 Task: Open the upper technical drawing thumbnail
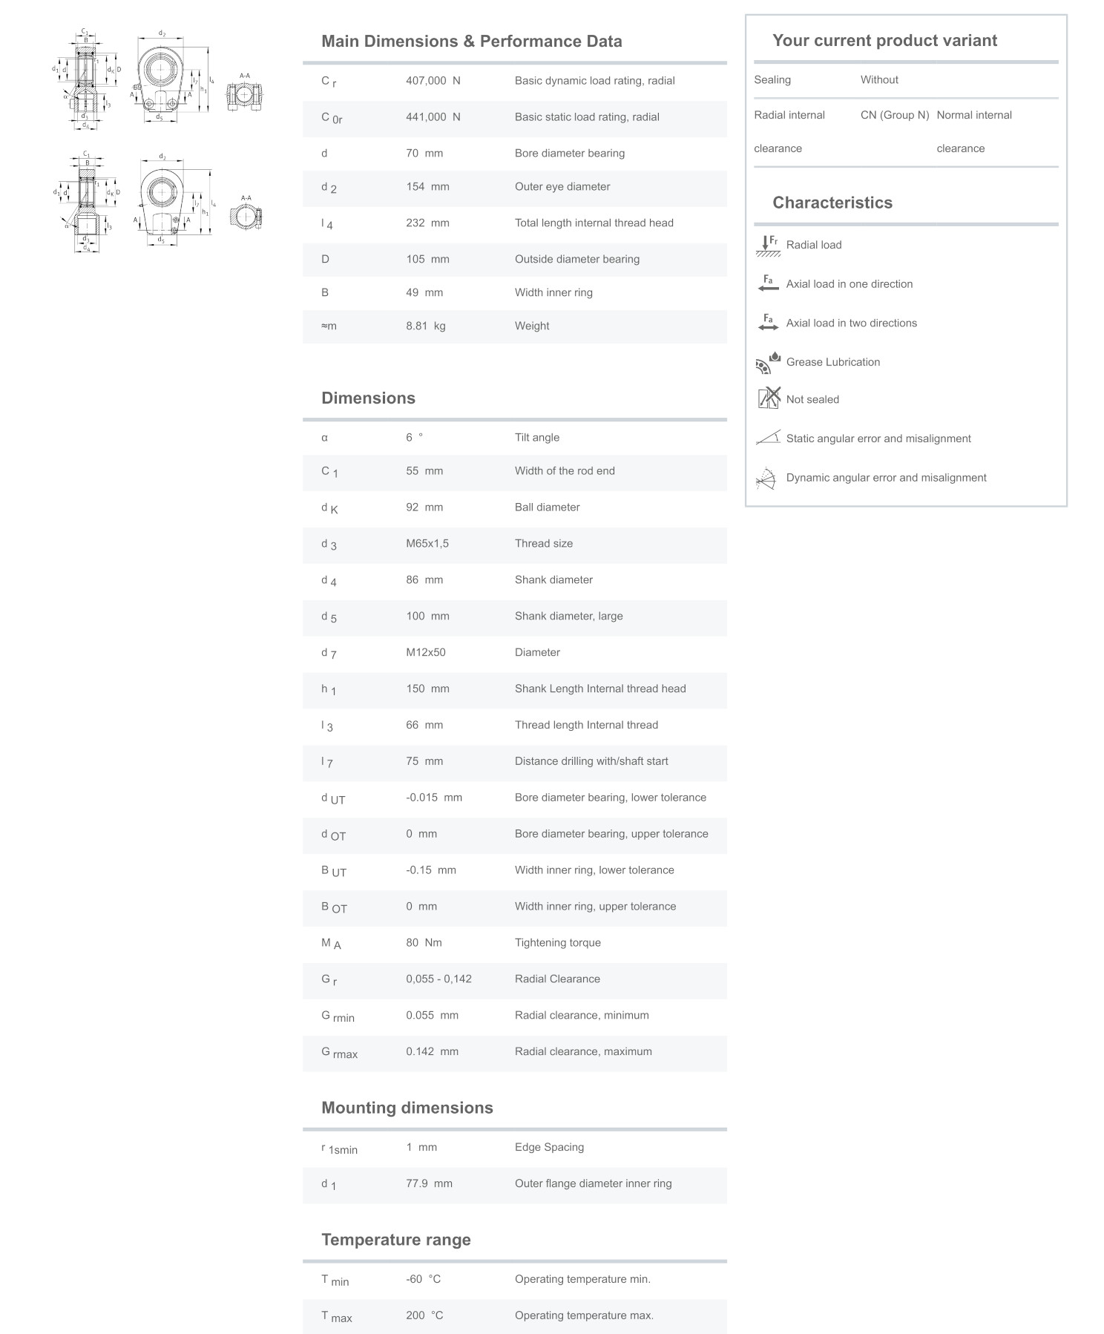160,79
